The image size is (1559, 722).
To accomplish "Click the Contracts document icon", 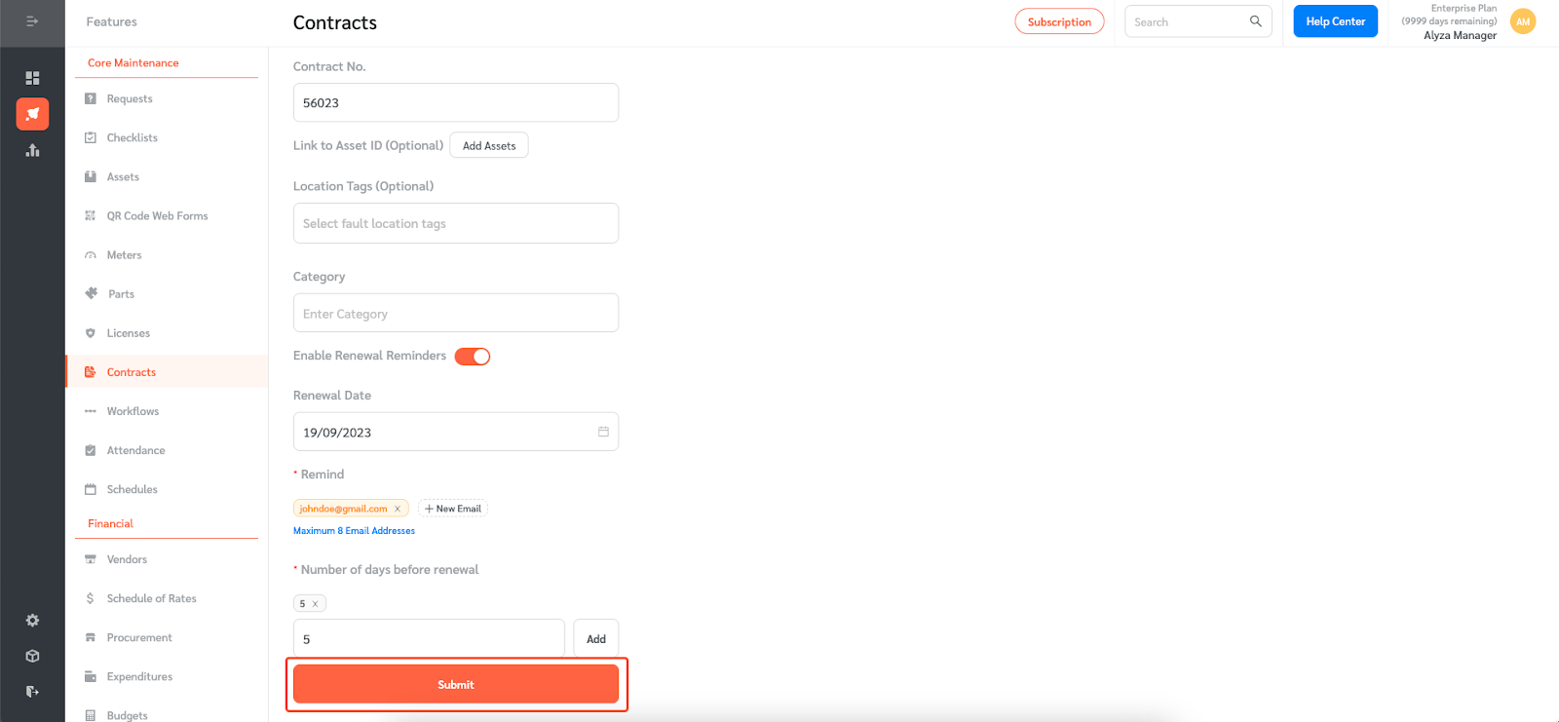I will click(x=91, y=372).
